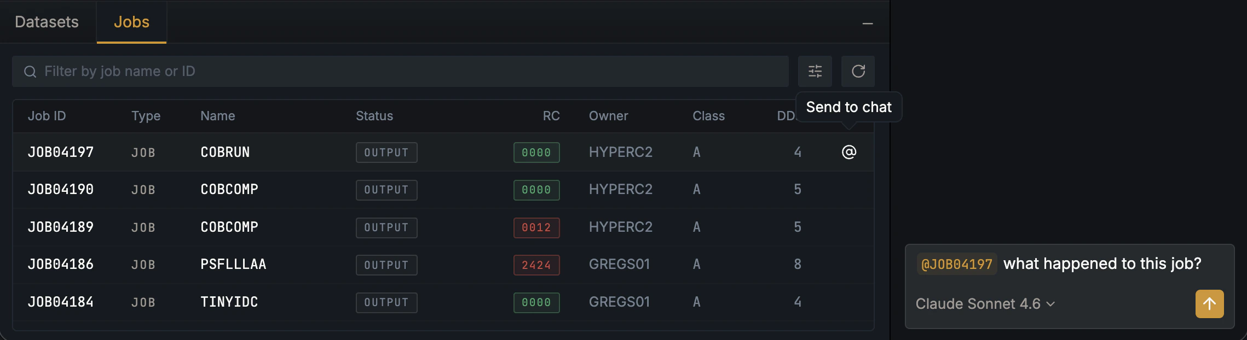Click owner HYPERC2 in JOB04197 row
Viewport: 1247px width, 340px height.
pos(621,152)
